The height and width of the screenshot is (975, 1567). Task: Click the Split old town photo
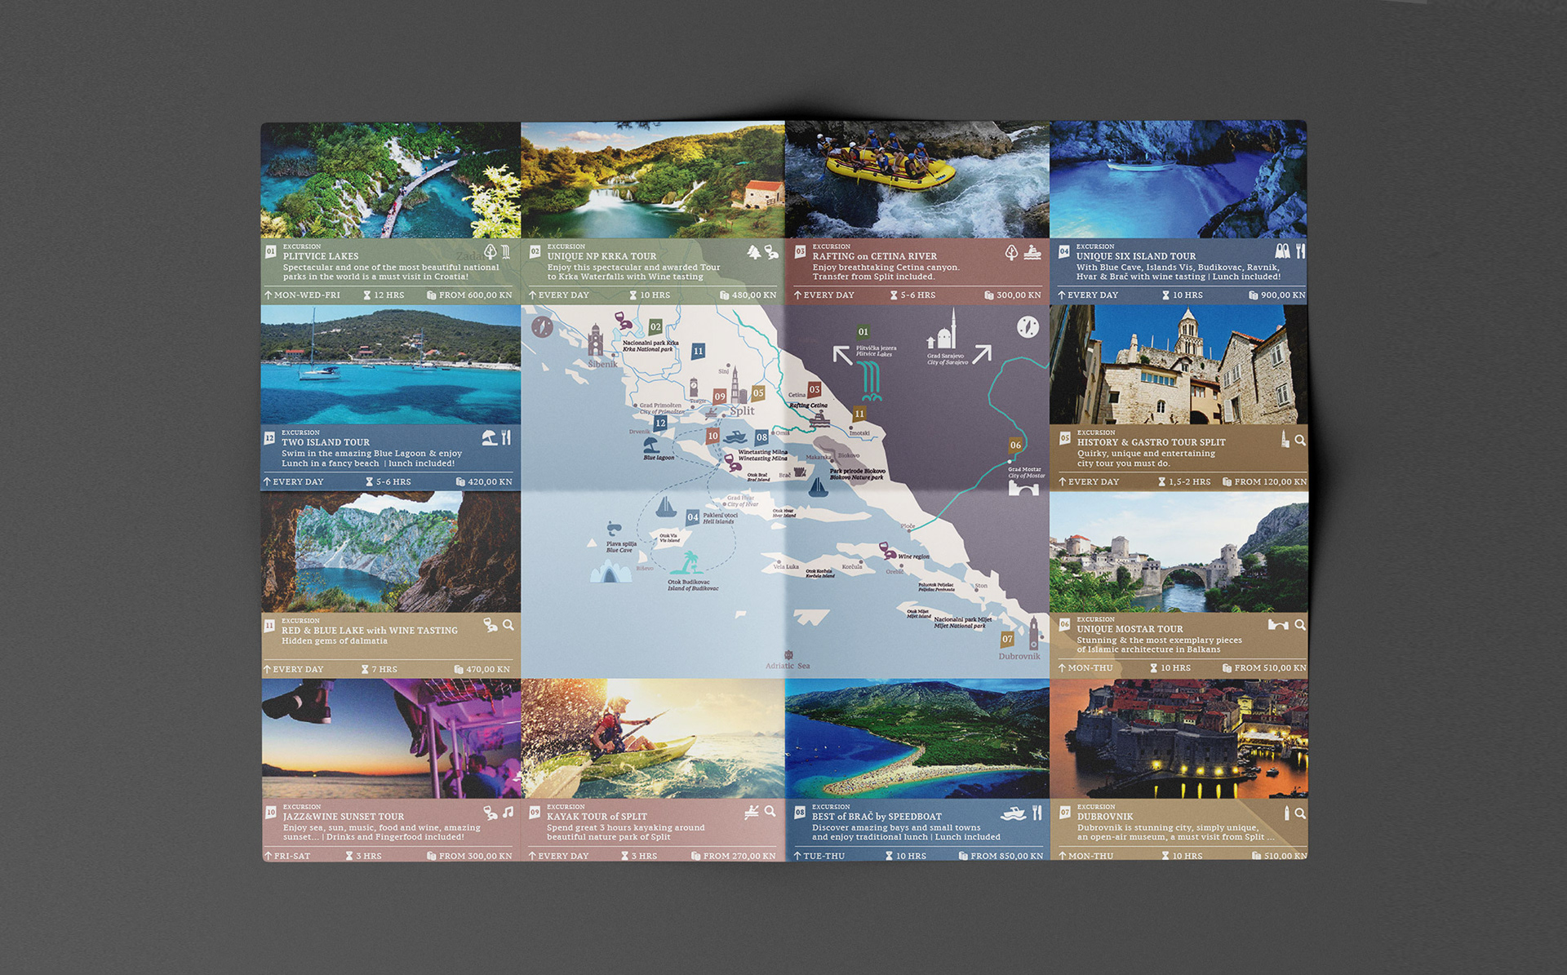[x=1179, y=365]
